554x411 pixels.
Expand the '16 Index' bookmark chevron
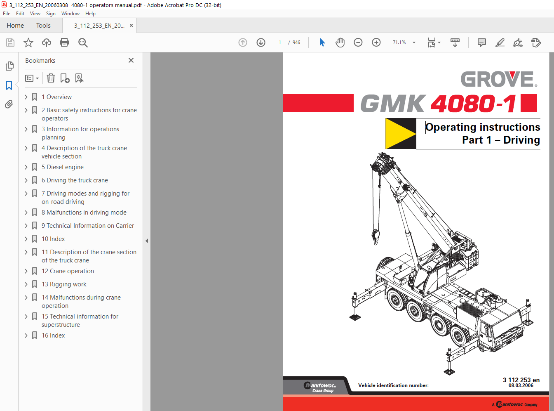26,335
